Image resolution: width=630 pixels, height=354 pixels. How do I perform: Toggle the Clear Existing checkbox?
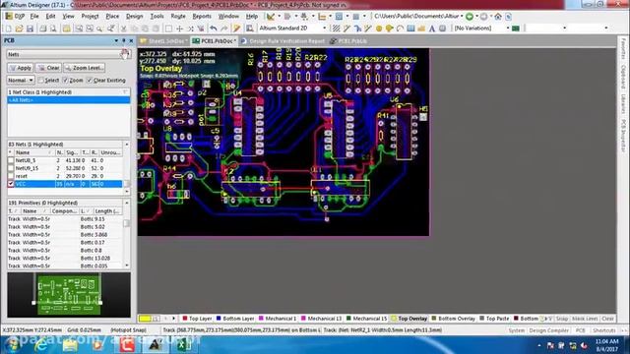pyautogui.click(x=90, y=81)
